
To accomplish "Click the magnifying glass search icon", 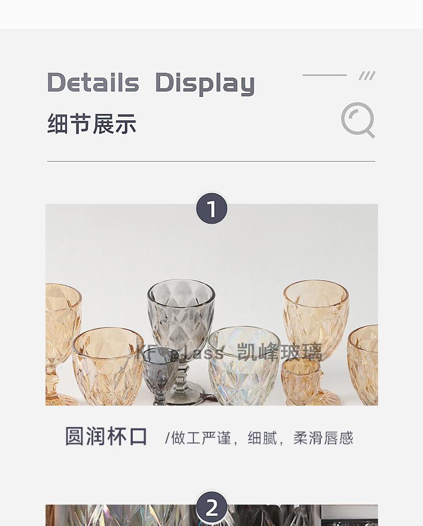I will (x=358, y=120).
